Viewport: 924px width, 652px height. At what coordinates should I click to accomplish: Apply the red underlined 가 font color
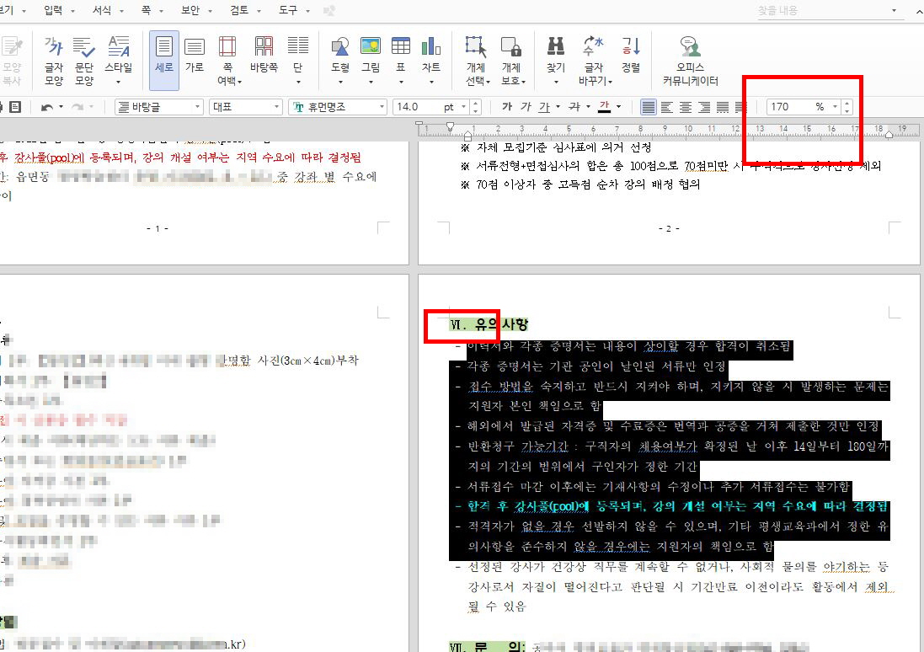point(604,107)
